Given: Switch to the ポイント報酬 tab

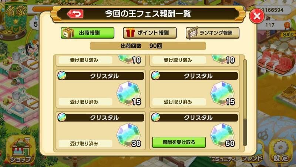Looking at the screenshot, I should tap(150, 33).
